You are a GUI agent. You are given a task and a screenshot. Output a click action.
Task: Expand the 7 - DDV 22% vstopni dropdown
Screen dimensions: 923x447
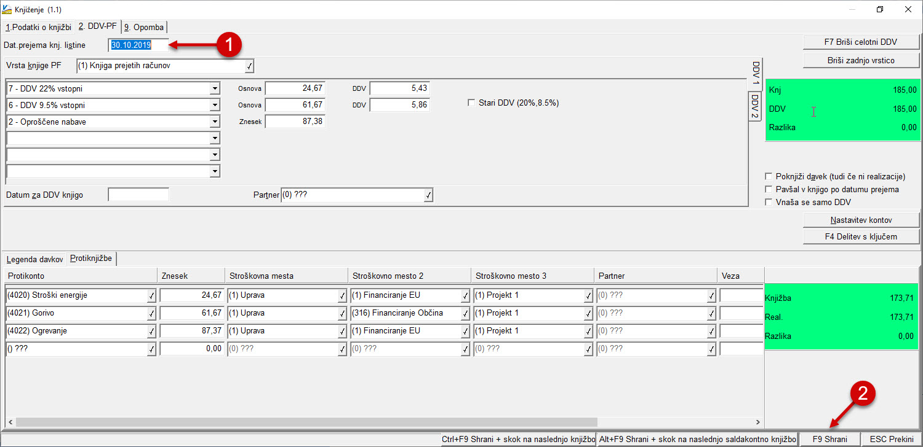coord(214,88)
